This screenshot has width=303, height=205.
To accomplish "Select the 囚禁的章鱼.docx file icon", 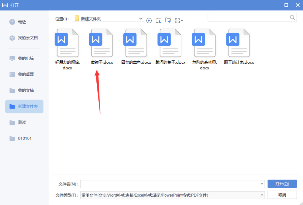I will click(135, 43).
